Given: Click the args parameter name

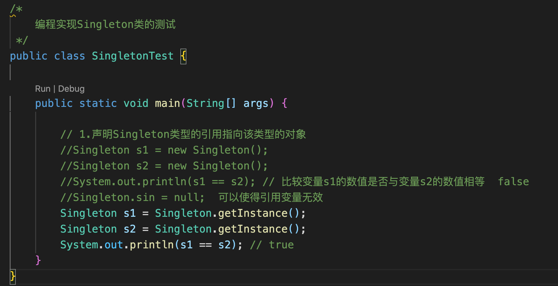Looking at the screenshot, I should click(x=256, y=104).
